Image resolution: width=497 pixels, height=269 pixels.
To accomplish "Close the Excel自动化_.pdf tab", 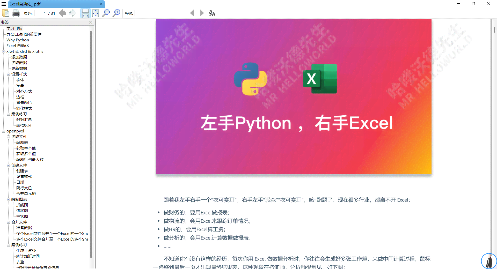I will (x=101, y=4).
